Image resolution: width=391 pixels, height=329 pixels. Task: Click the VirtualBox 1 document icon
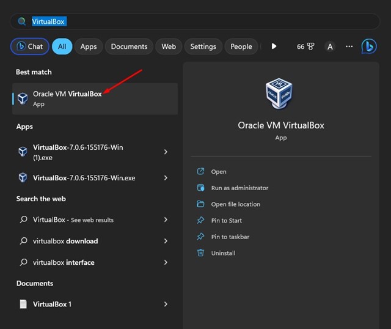coord(23,304)
